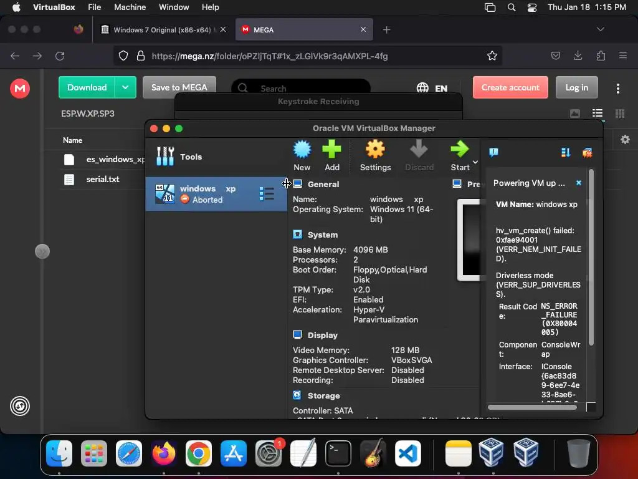The width and height of the screenshot is (638, 479).
Task: Click Save to MEGA button
Action: pos(179,87)
